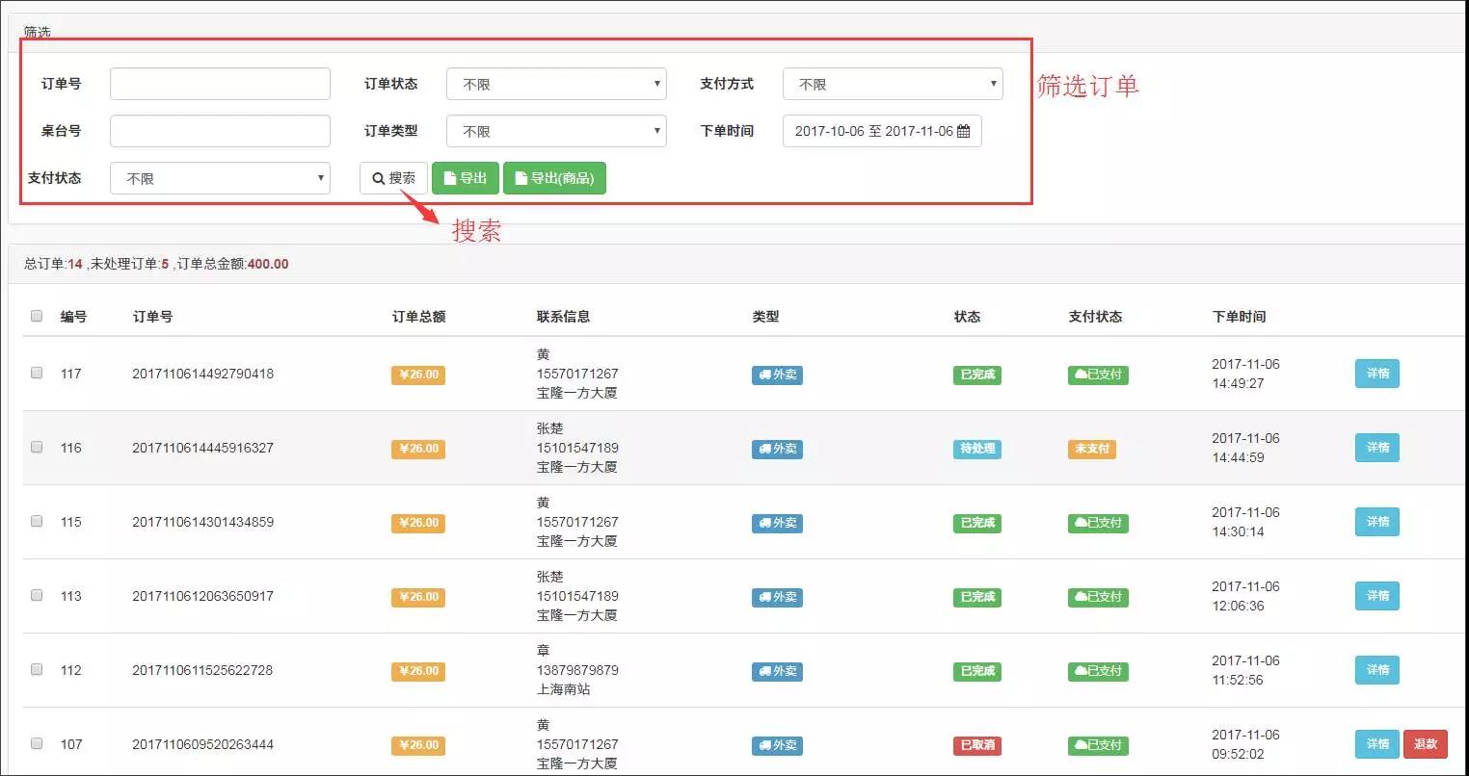Toggle the select-all checkbox in table header
The image size is (1469, 776).
[x=37, y=316]
